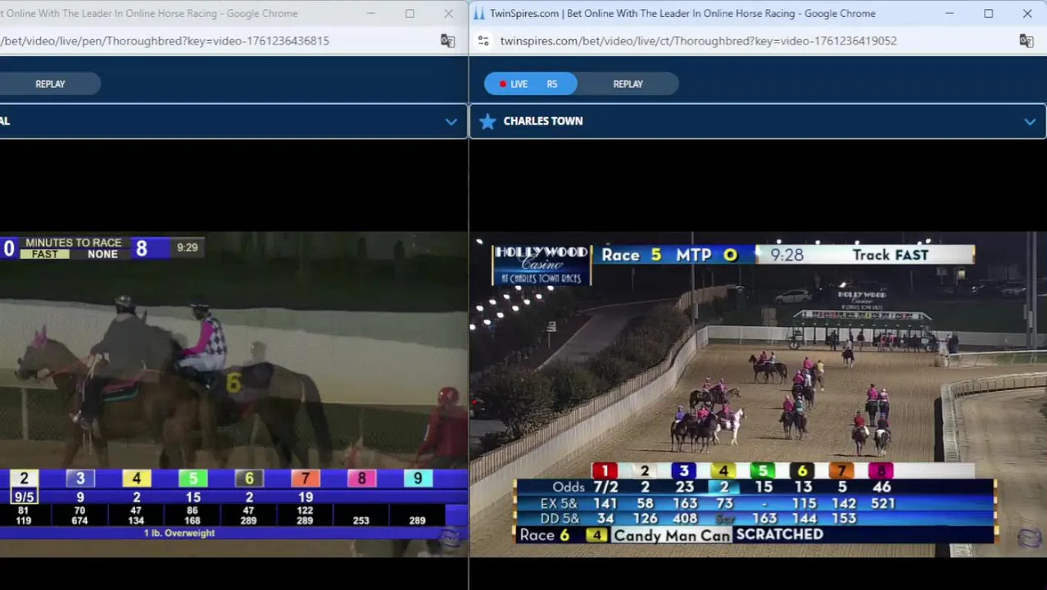Image resolution: width=1047 pixels, height=590 pixels.
Task: Switch to LIVE R5 video mode
Action: [530, 84]
